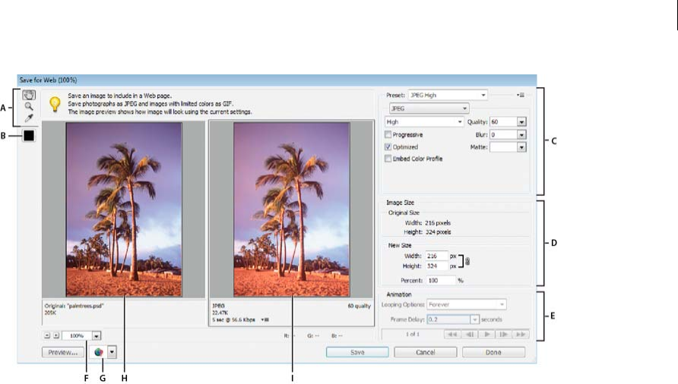The height and width of the screenshot is (384, 678).
Task: Click the zoom in plus button
Action: coord(56,335)
